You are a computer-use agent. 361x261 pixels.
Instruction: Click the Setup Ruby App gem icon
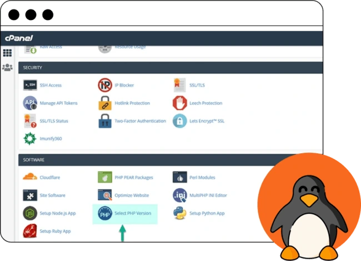click(30, 231)
